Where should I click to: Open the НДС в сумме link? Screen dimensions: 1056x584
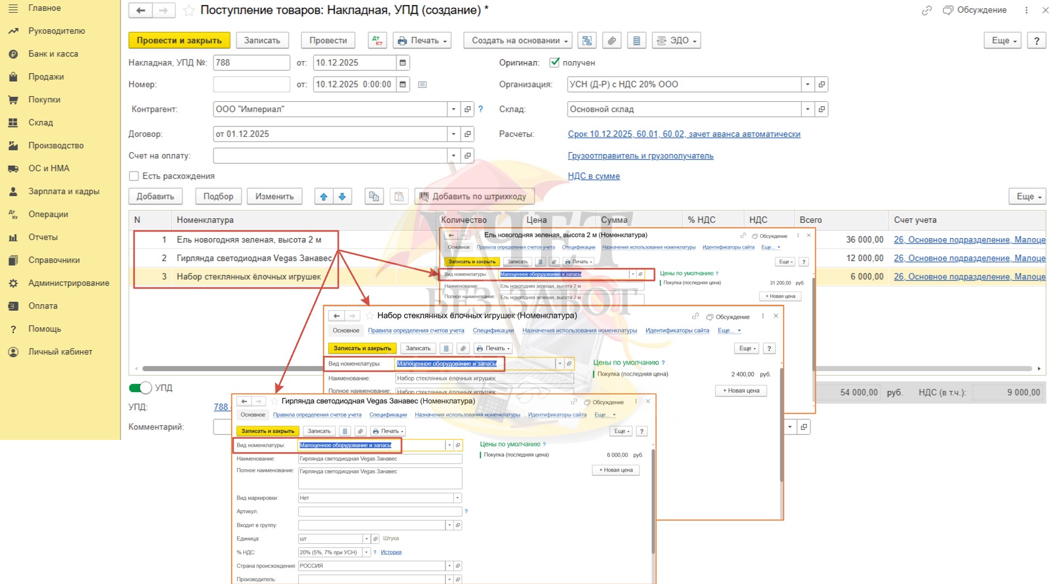pos(593,176)
